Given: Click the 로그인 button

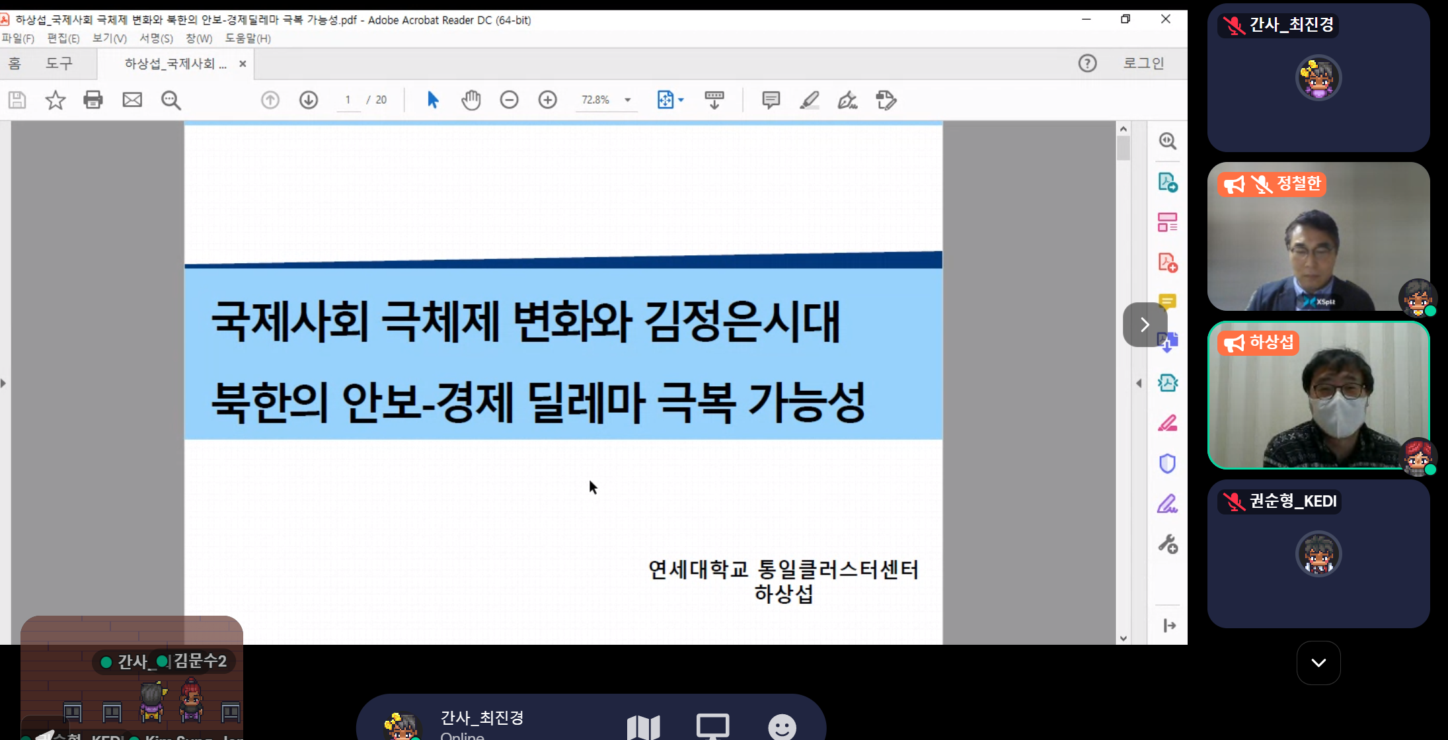Looking at the screenshot, I should tap(1143, 63).
